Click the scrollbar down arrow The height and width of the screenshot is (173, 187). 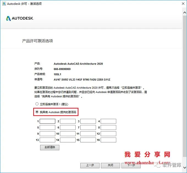coord(185,167)
